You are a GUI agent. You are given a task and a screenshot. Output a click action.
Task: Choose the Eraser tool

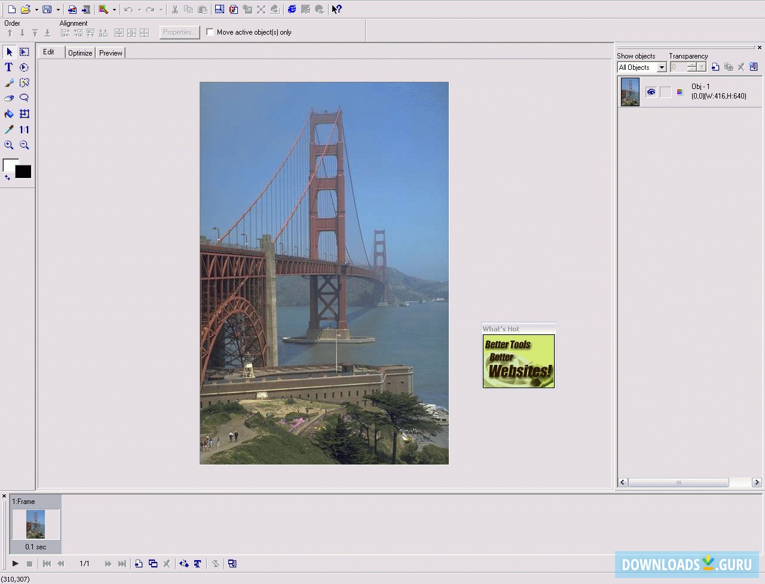coord(9,99)
